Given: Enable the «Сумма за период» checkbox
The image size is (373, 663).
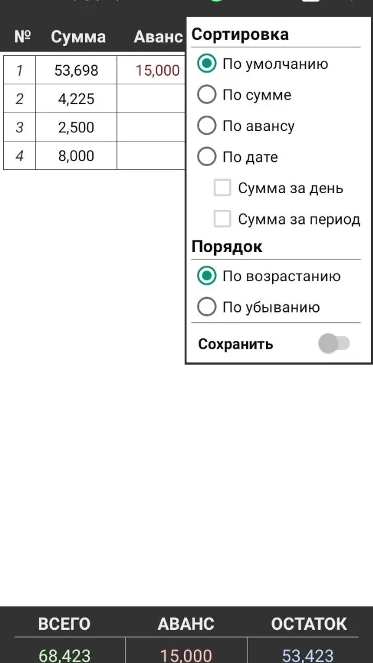Looking at the screenshot, I should (222, 219).
